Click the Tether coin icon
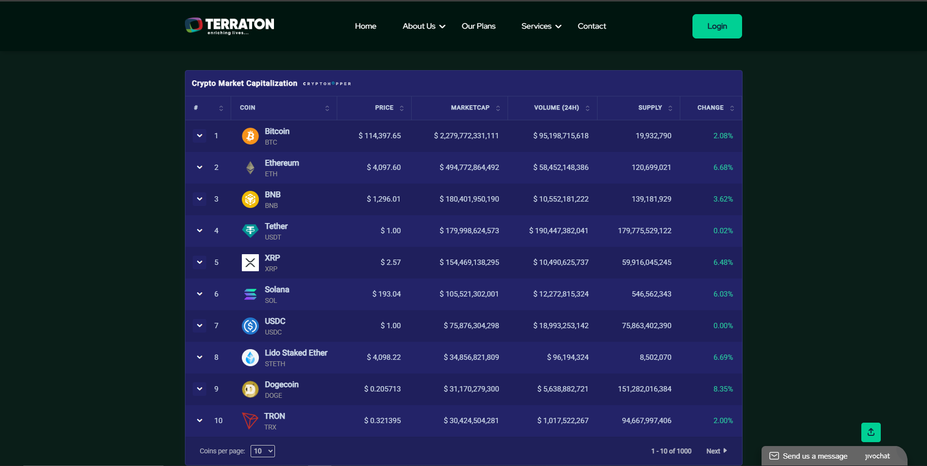The width and height of the screenshot is (927, 466). pyautogui.click(x=250, y=231)
